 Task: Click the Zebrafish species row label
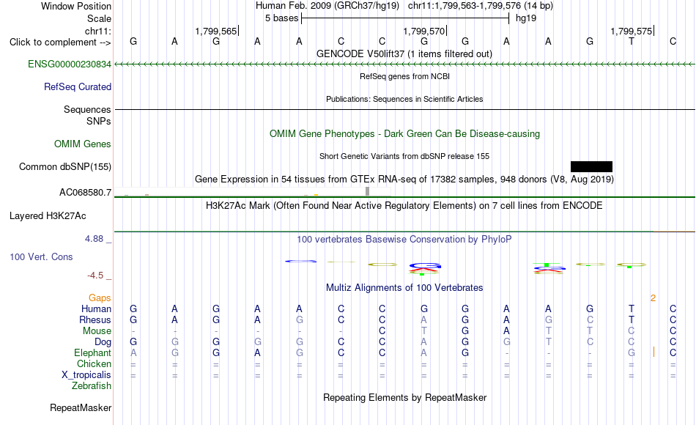[x=92, y=385]
